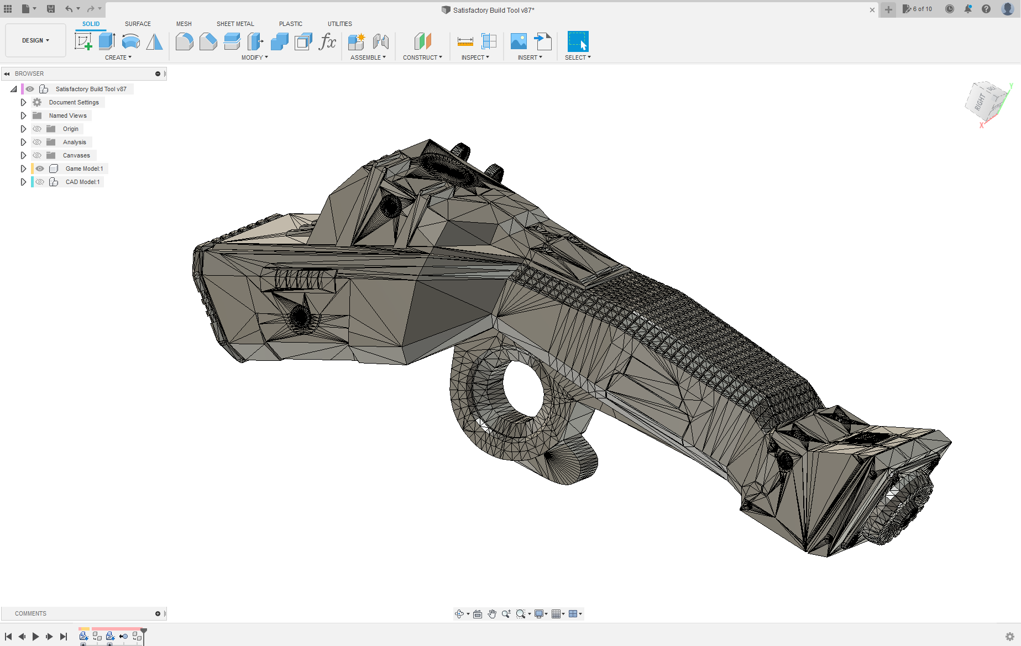Image resolution: width=1021 pixels, height=646 pixels.
Task: Open the DESIGN workspace dropdown
Action: tap(35, 40)
